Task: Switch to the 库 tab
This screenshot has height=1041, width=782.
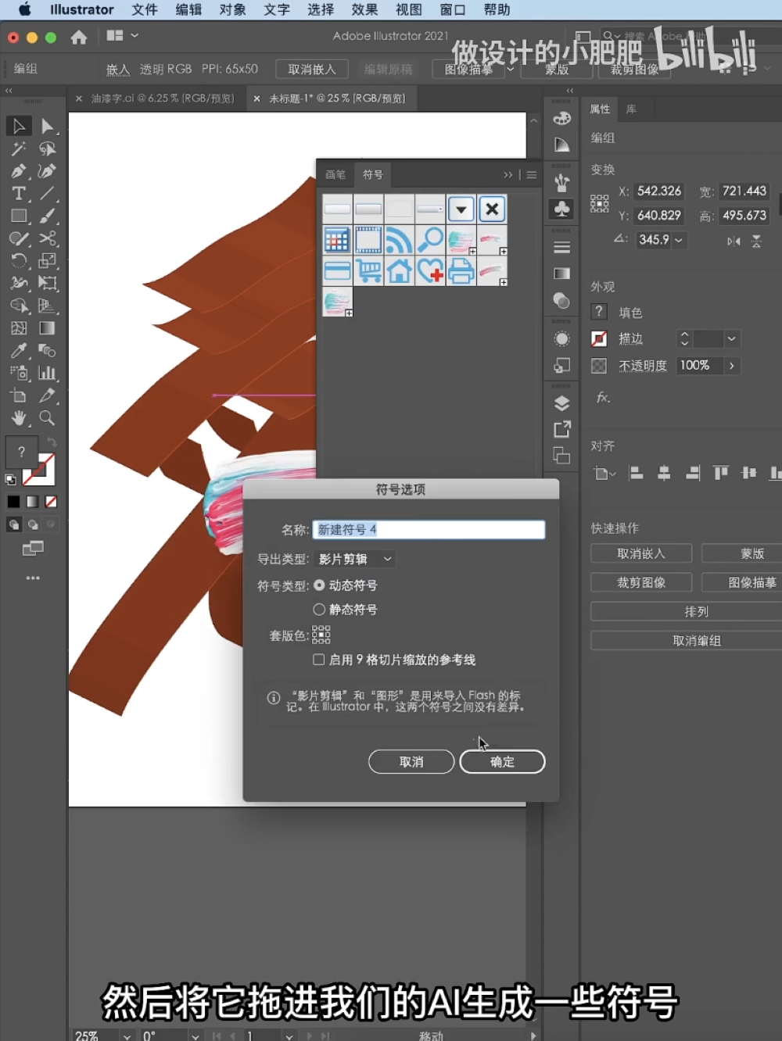Action: [631, 109]
